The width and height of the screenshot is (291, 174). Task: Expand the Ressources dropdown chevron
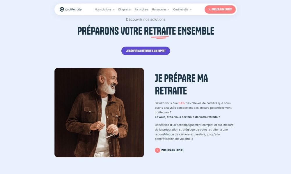click(x=168, y=10)
